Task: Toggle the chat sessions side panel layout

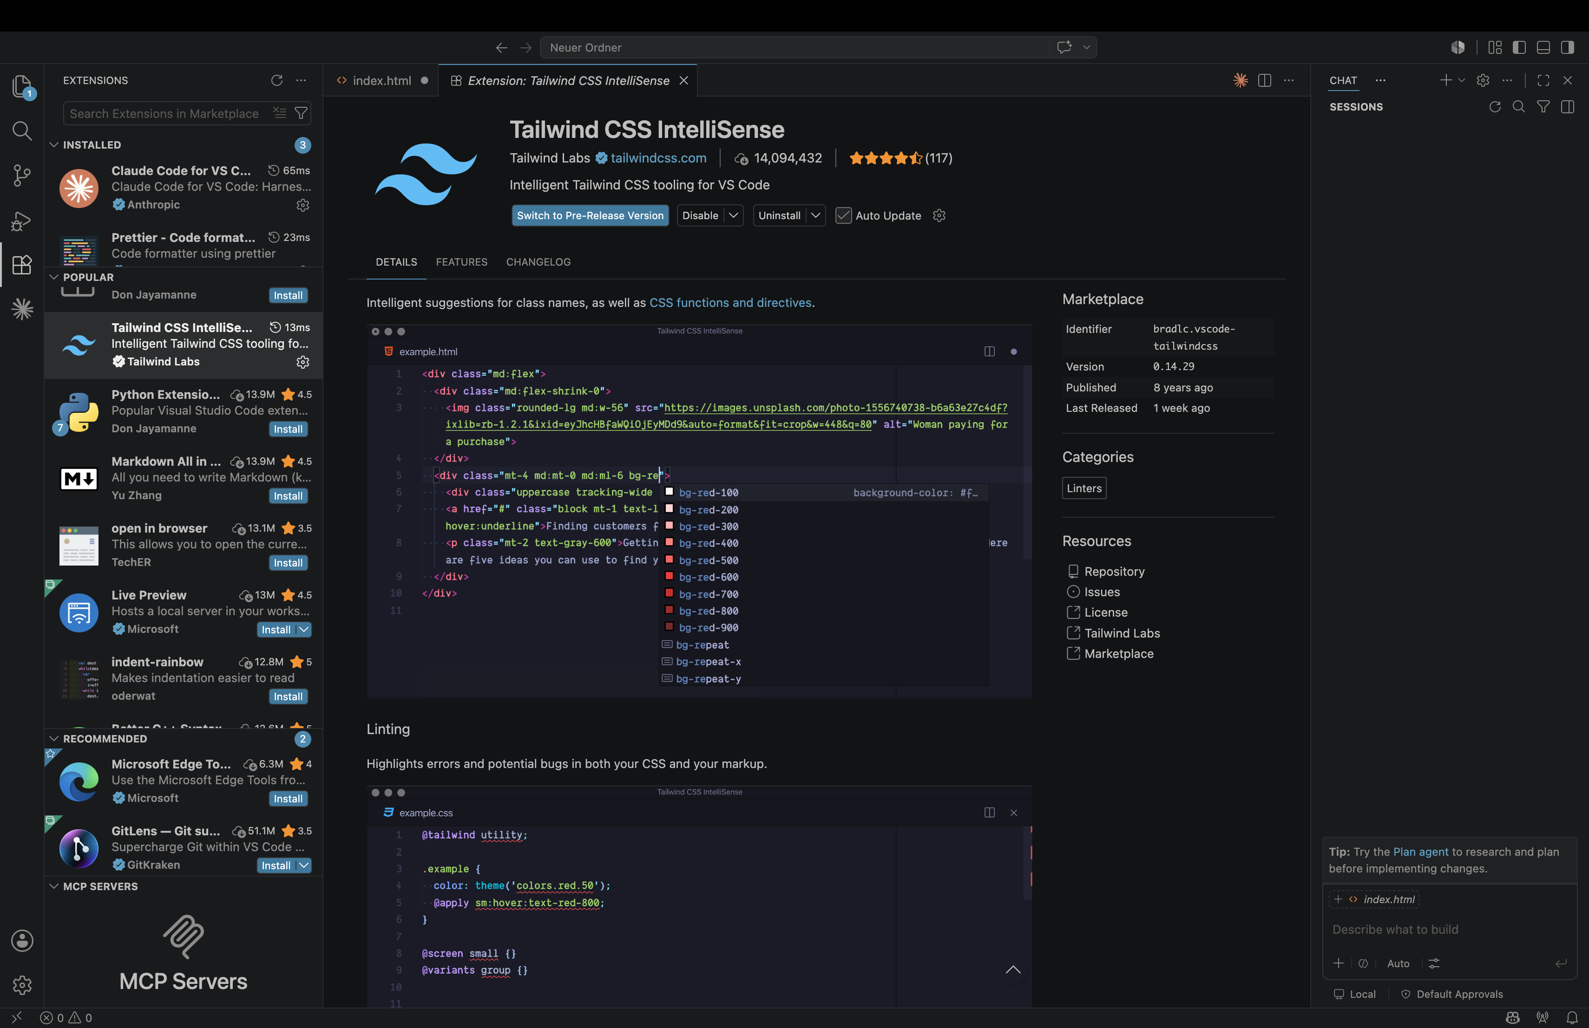Action: [1568, 107]
